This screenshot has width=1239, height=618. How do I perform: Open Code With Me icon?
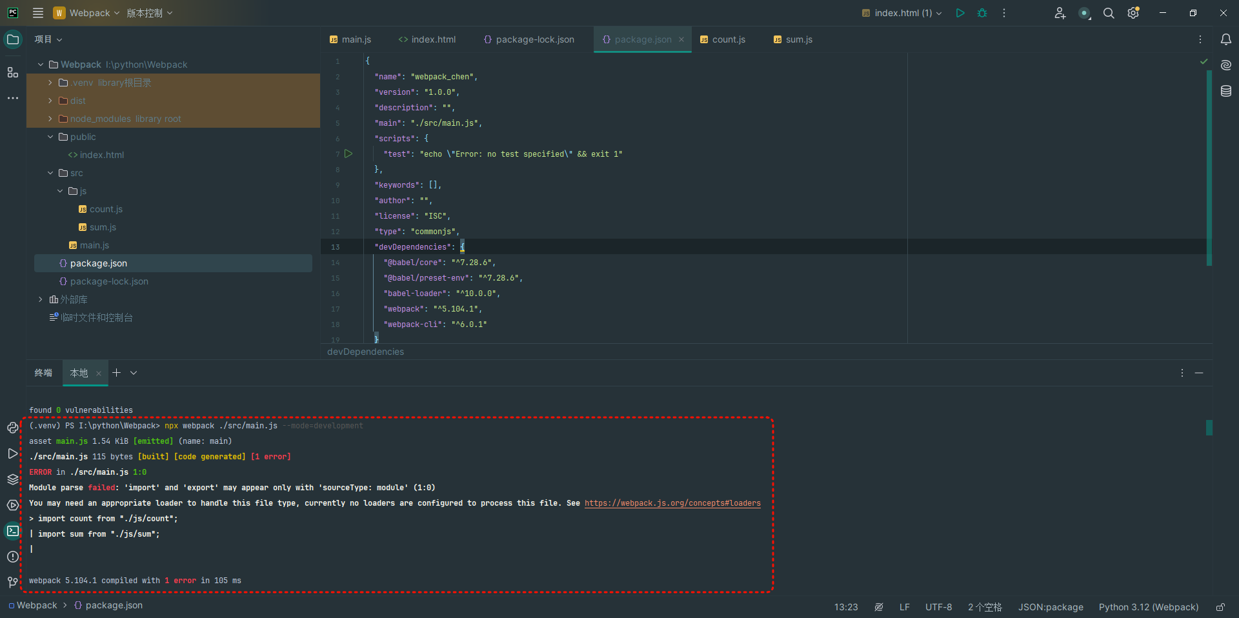click(x=1060, y=13)
